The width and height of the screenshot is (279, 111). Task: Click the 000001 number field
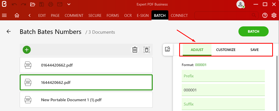223,90
